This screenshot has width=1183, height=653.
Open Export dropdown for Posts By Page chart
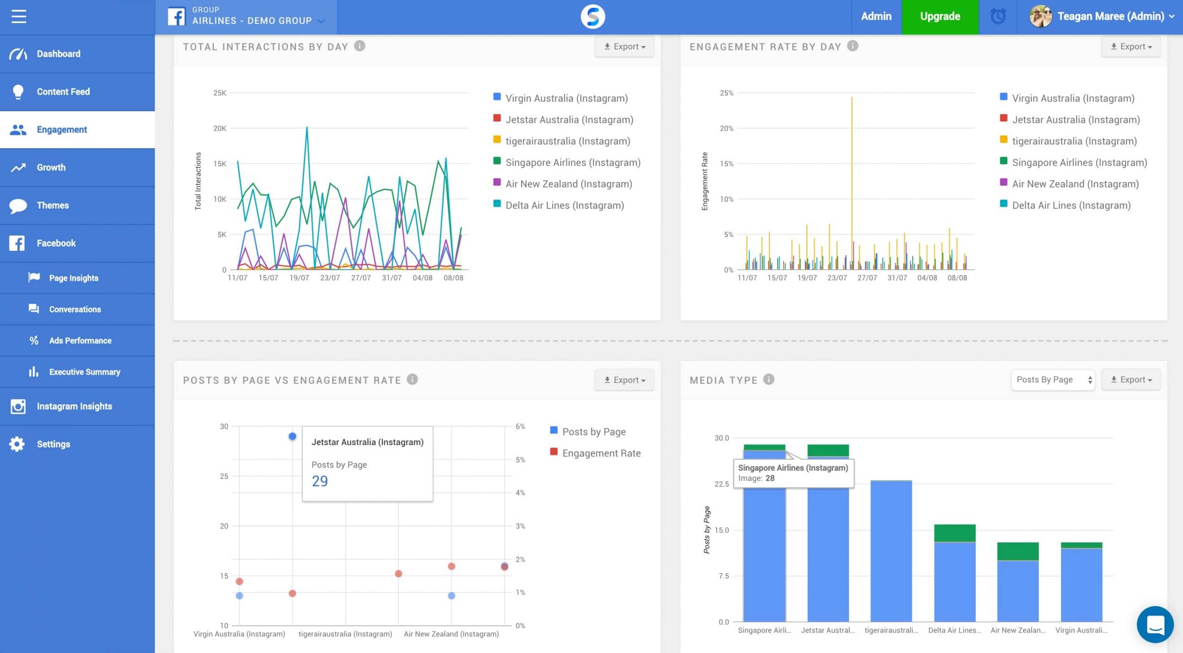point(624,380)
